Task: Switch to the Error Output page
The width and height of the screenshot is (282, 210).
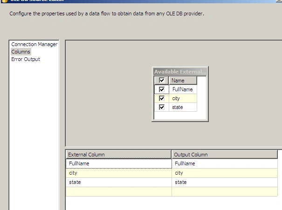Action: (x=26, y=59)
